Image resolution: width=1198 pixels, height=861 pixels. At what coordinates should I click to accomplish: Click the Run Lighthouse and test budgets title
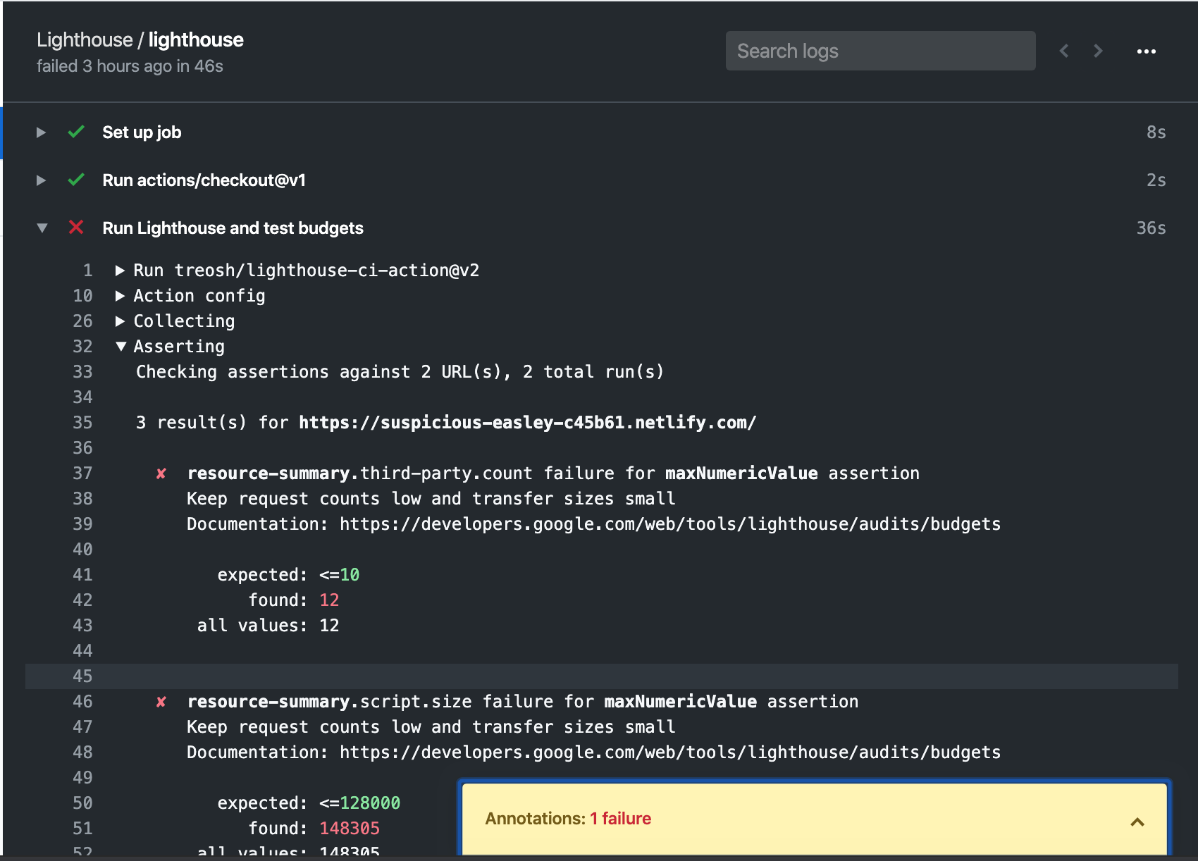233,228
